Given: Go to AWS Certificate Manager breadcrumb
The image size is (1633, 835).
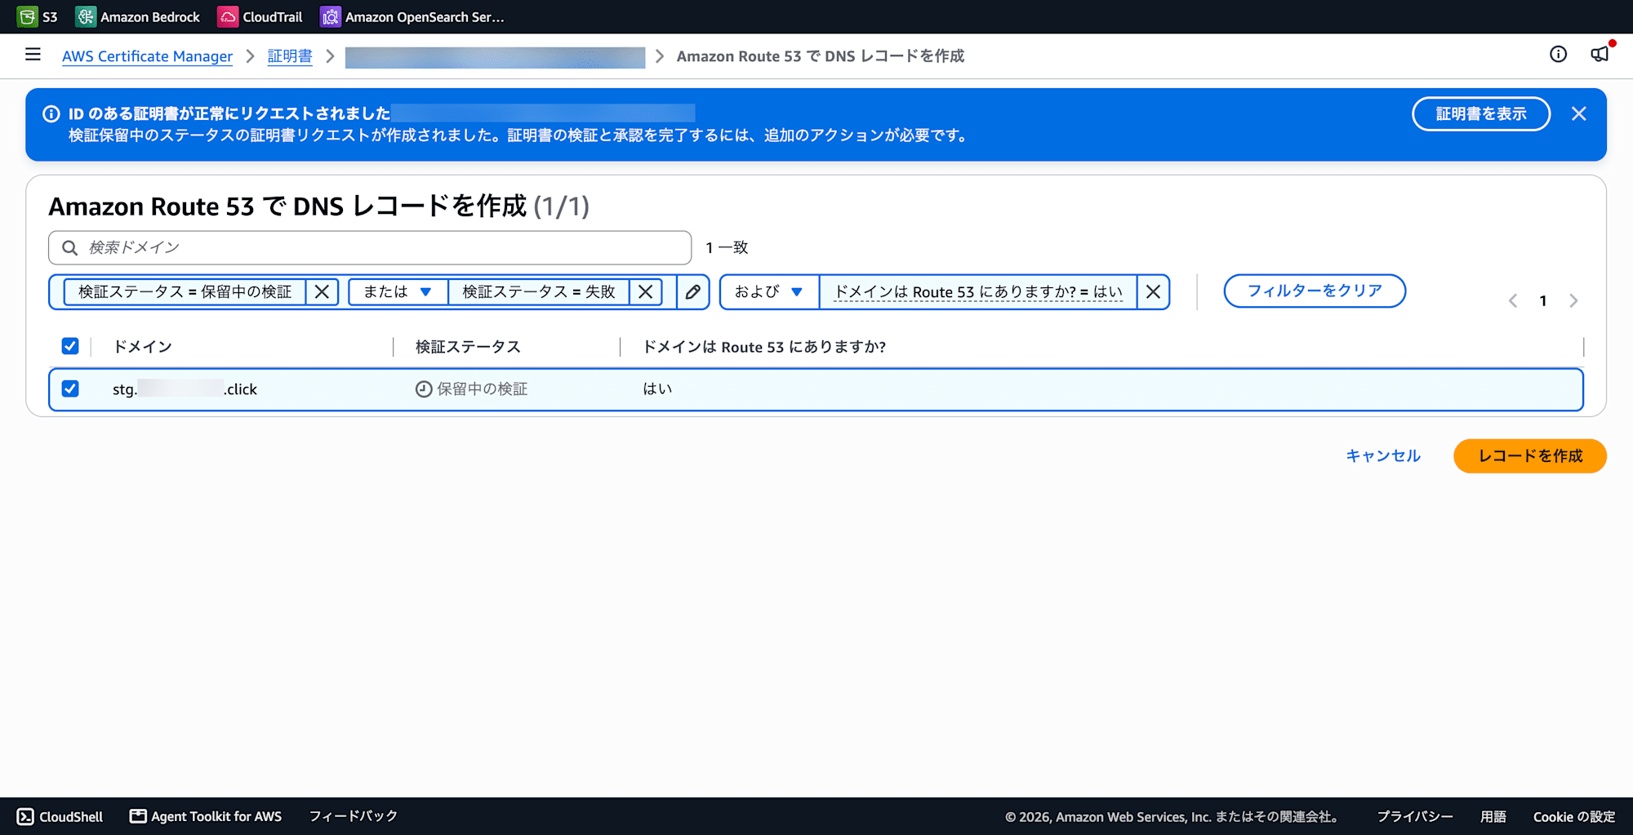Looking at the screenshot, I should point(147,56).
